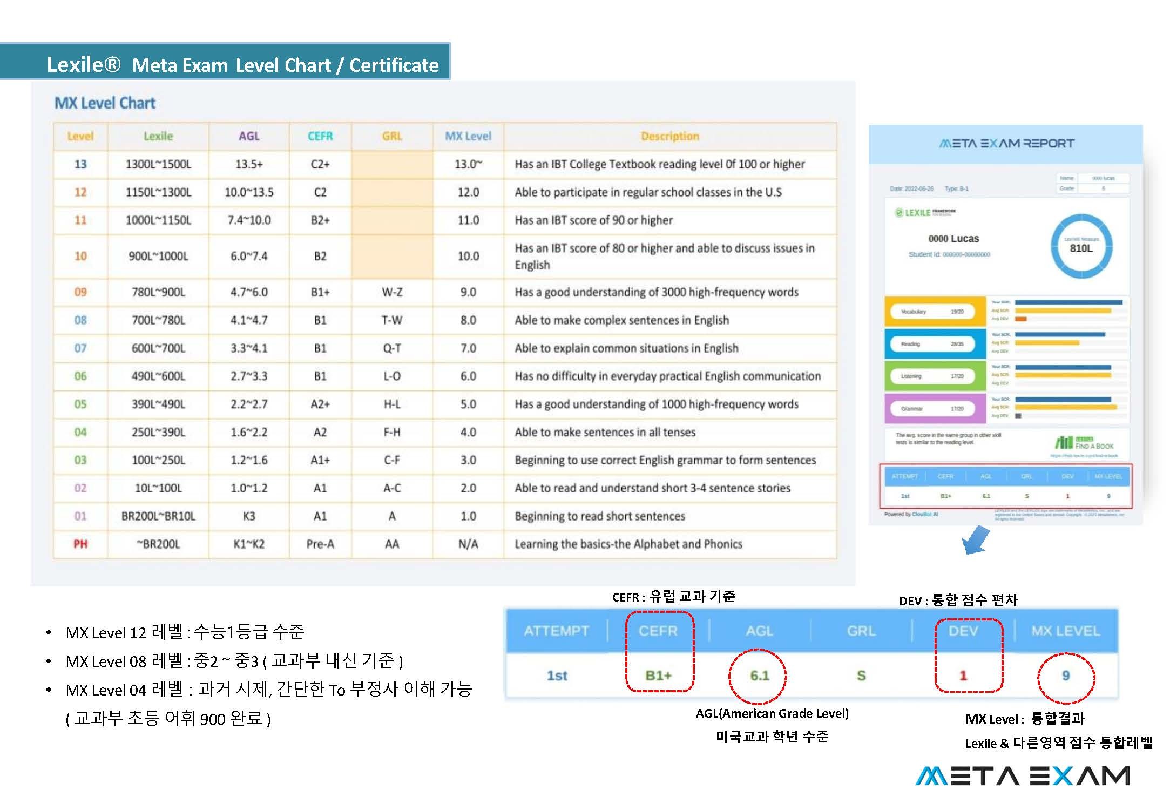Screen dimensions: 1170x810
Task: Click the 'MX Level Chart' heading
Action: pos(105,103)
